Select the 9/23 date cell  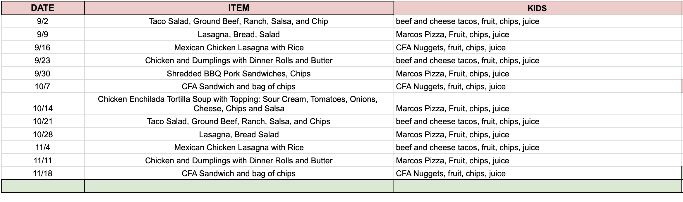(43, 60)
